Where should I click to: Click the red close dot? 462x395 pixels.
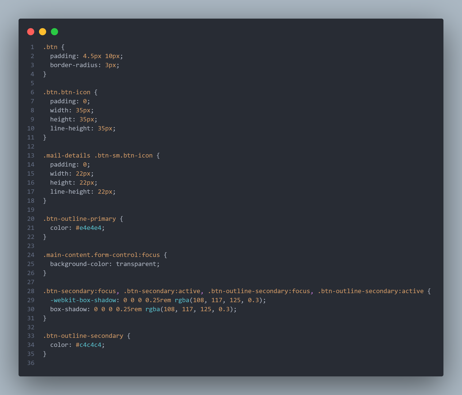pos(31,32)
